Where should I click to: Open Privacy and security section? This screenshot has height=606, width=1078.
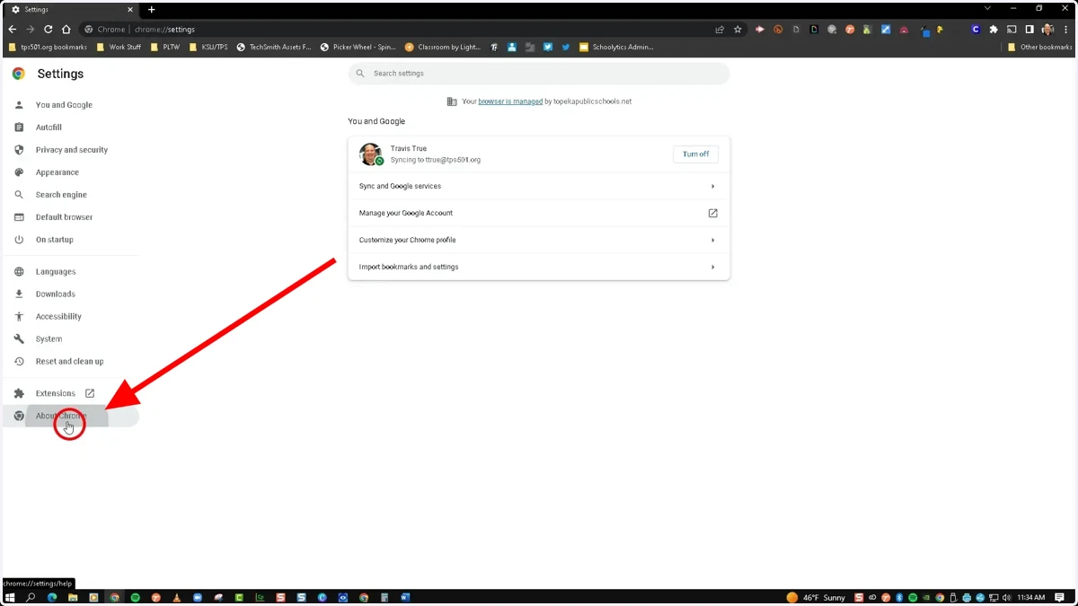(x=71, y=150)
